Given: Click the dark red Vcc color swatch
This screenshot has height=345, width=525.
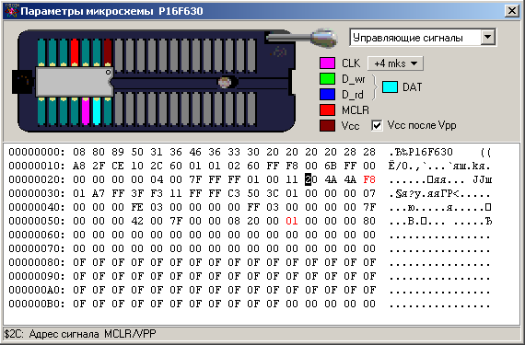Looking at the screenshot, I should [327, 126].
